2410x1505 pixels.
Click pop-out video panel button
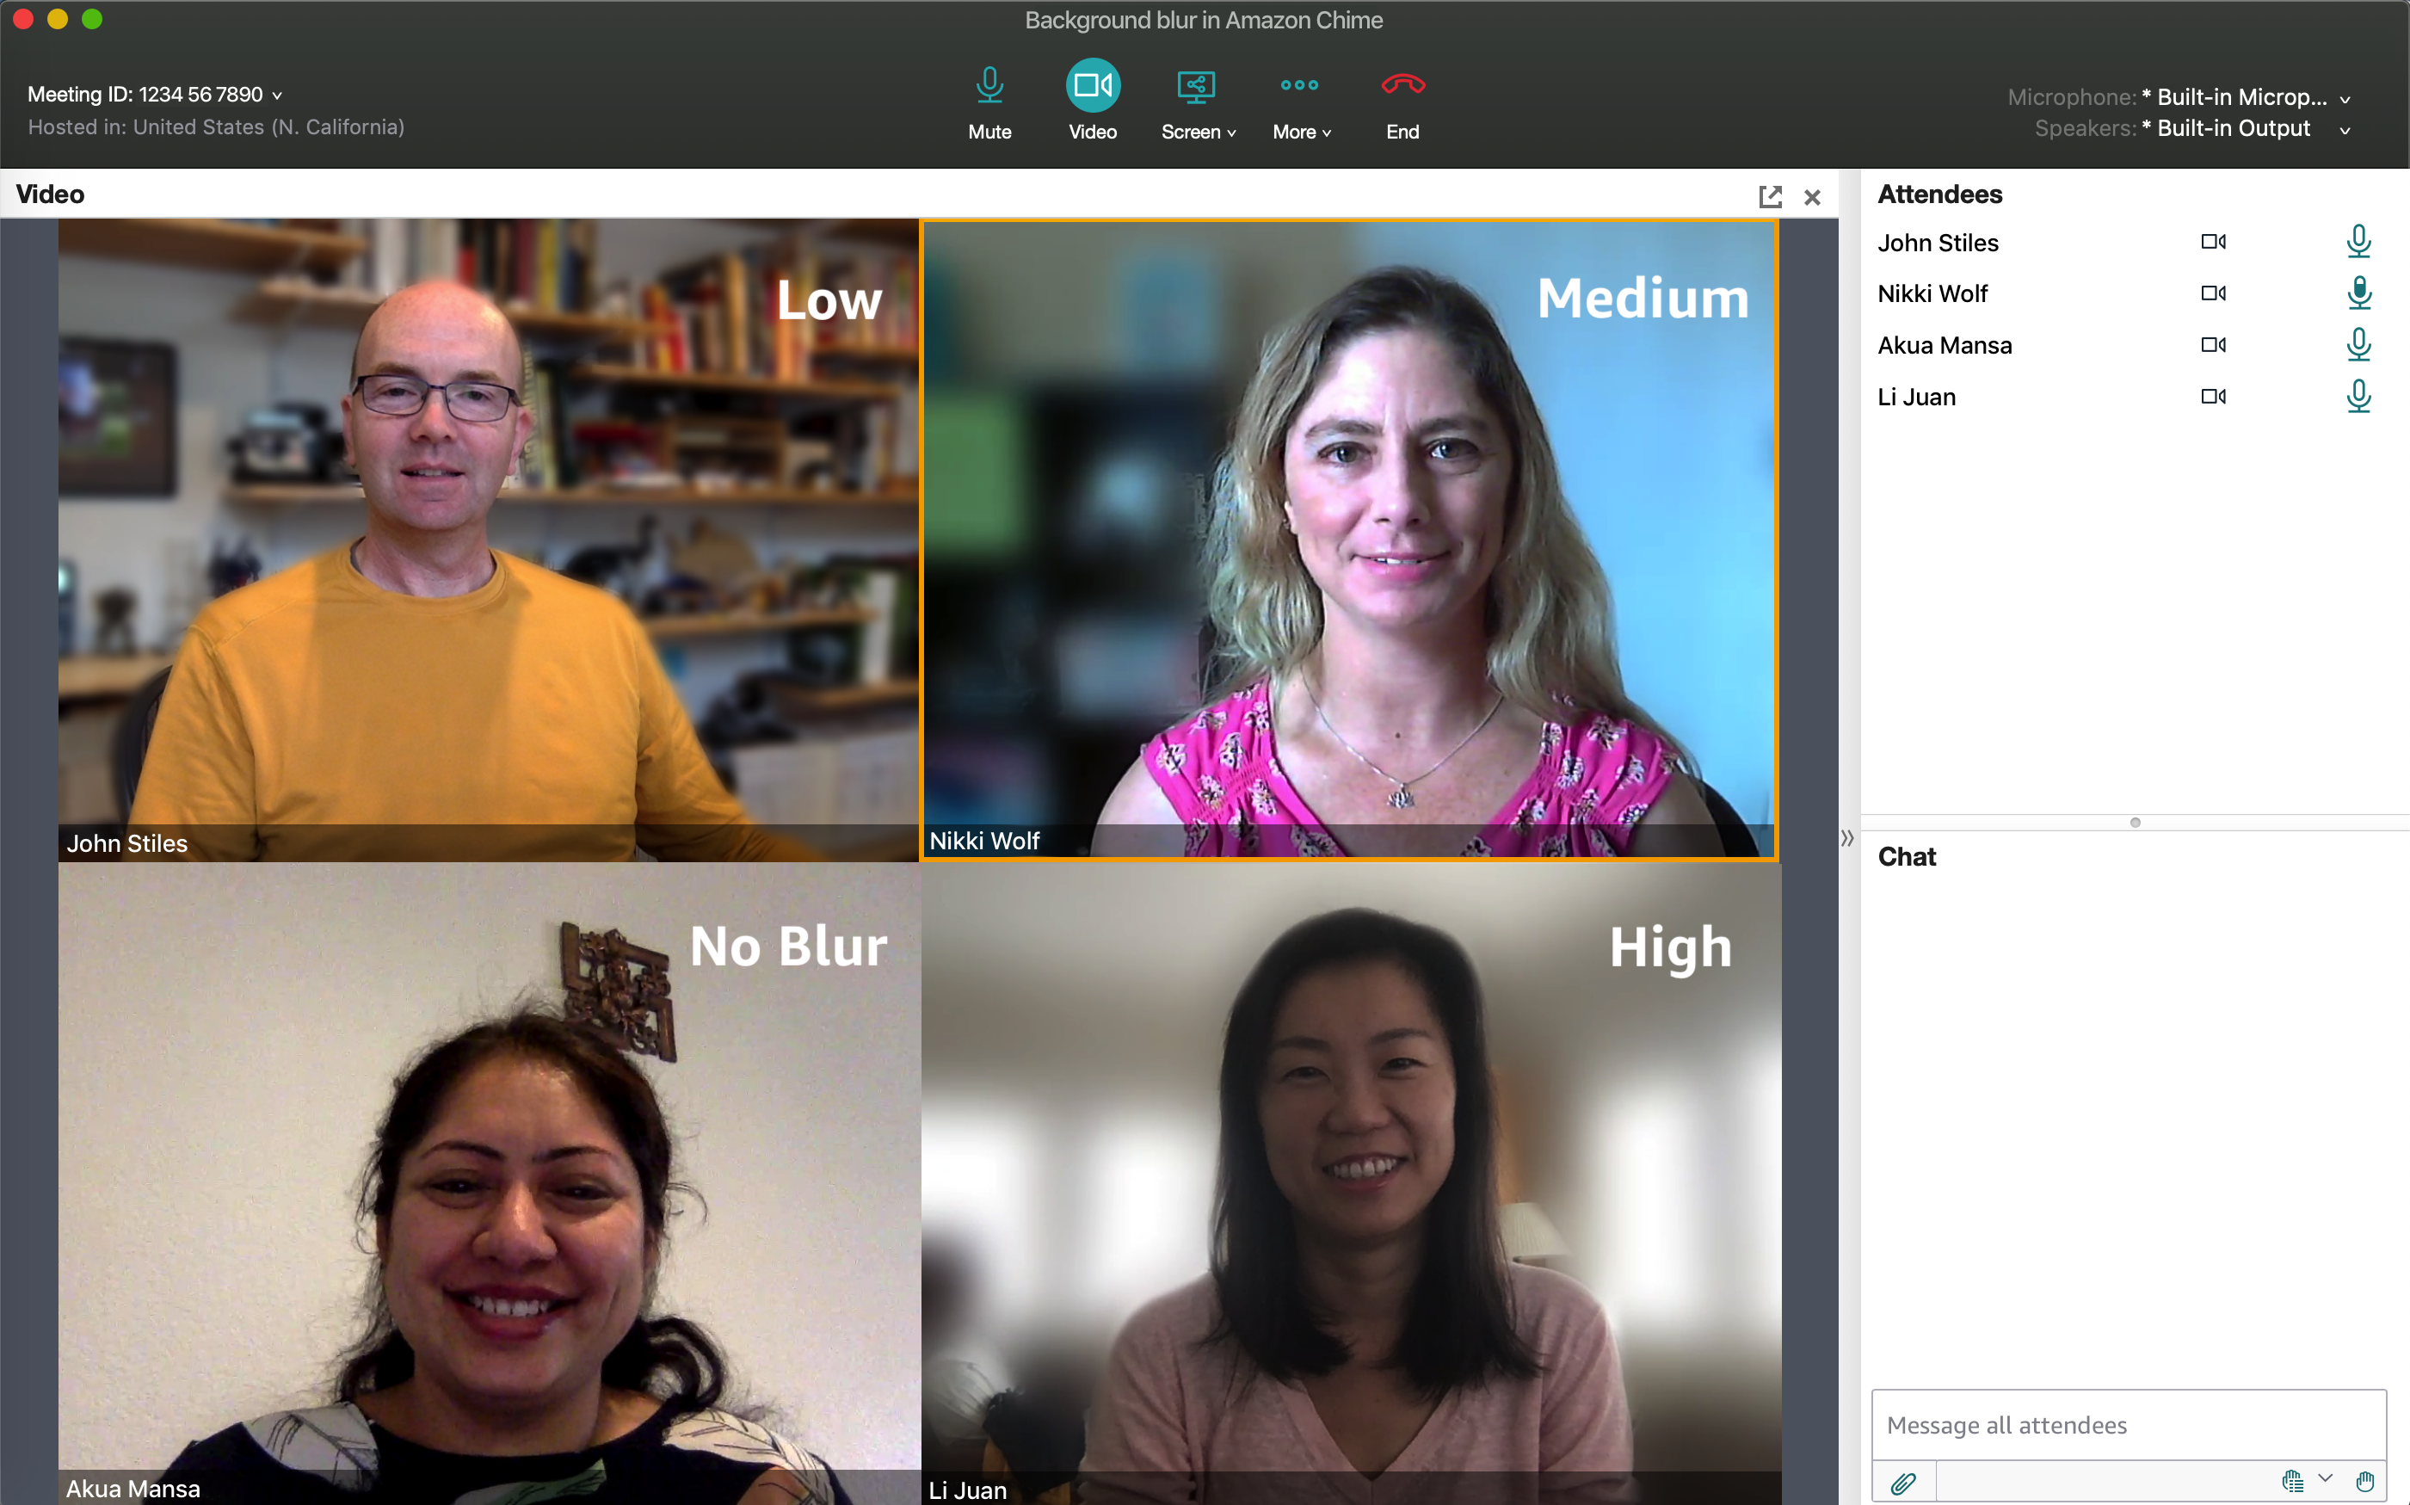pos(1768,194)
